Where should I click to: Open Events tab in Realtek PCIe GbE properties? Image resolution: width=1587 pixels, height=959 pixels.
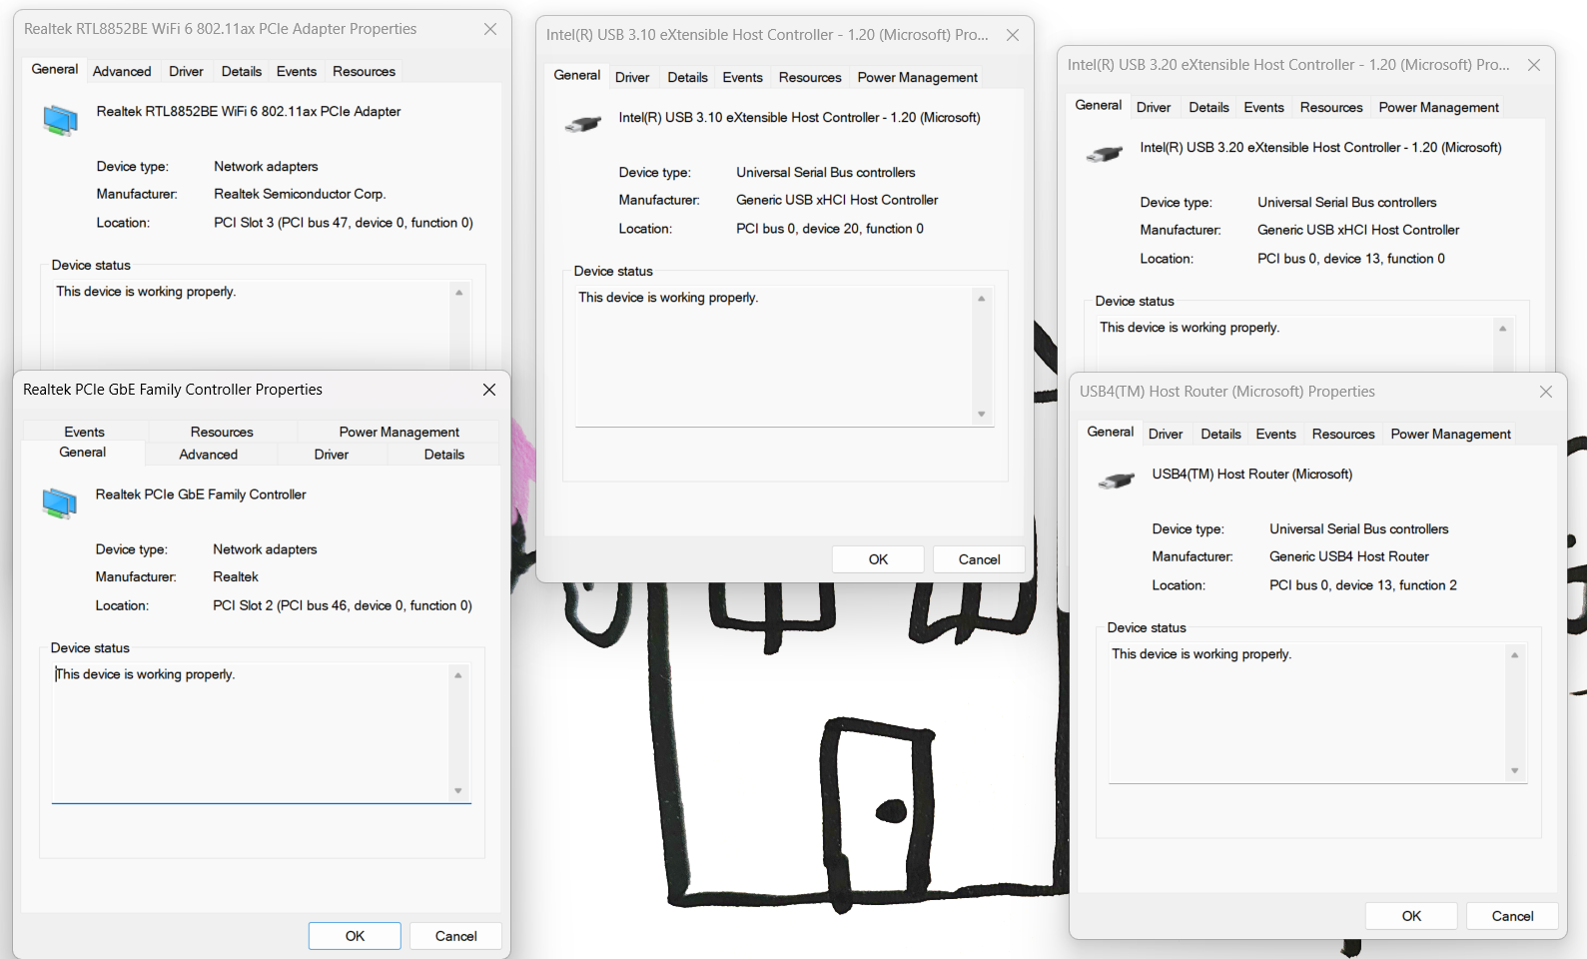pyautogui.click(x=84, y=432)
